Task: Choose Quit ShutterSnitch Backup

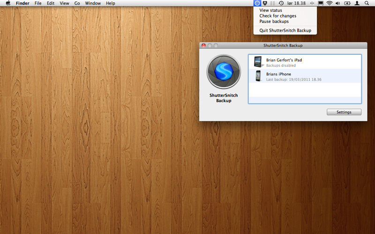Action: tap(285, 30)
